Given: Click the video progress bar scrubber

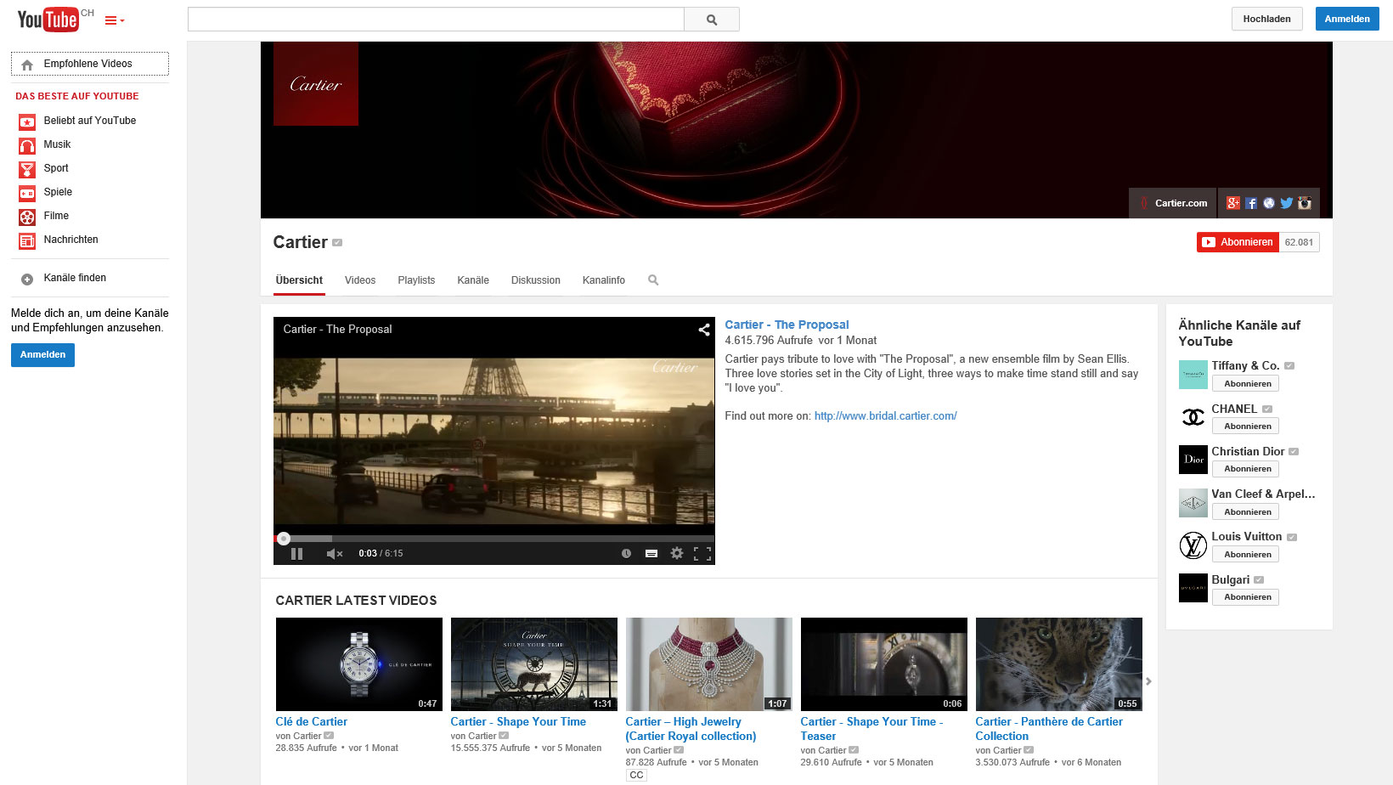Looking at the screenshot, I should pyautogui.click(x=284, y=538).
